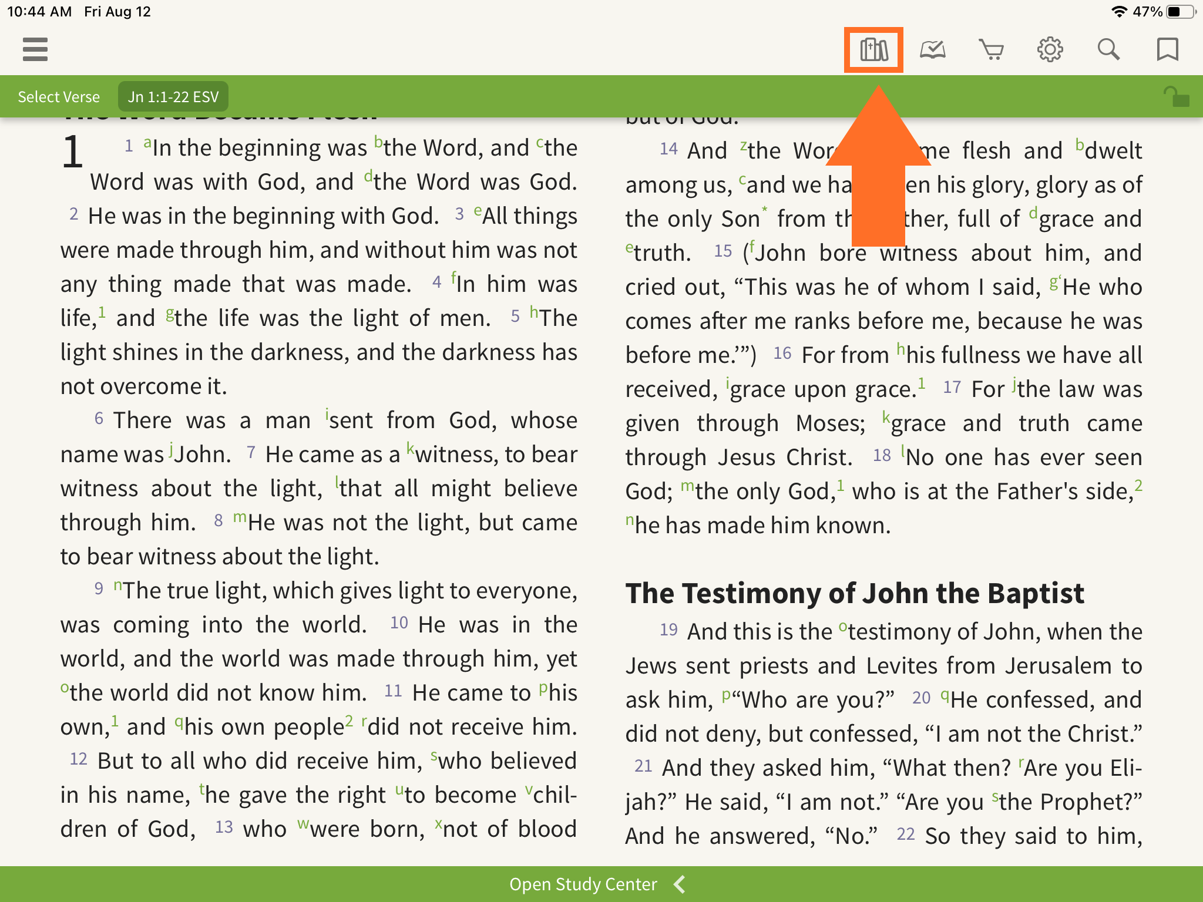Tap verse number 9

[x=99, y=589]
